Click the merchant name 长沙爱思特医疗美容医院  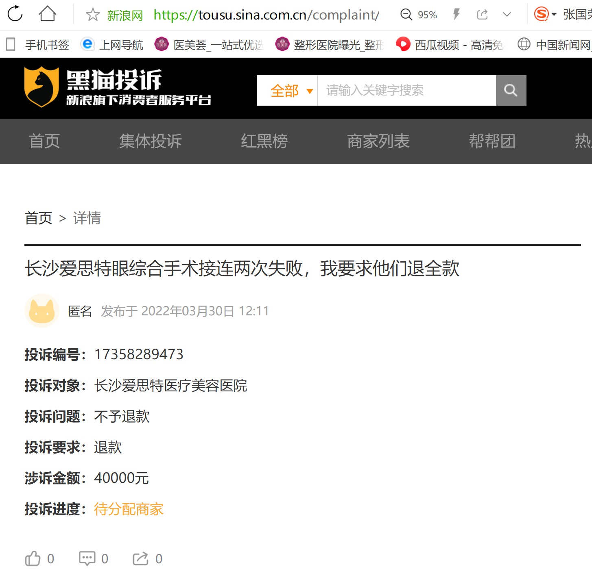(170, 386)
